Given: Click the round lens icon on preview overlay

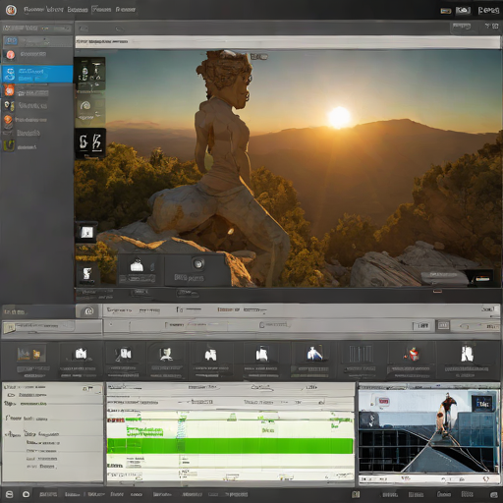Looking at the screenshot, I should coord(198,263).
